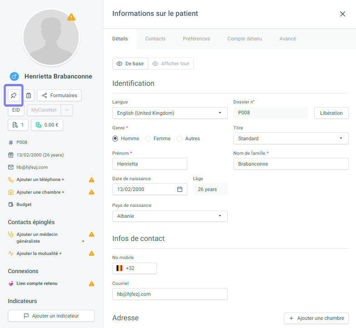356x328 pixels.
Task: Click Ajouter un indicateur button
Action: [x=51, y=316]
